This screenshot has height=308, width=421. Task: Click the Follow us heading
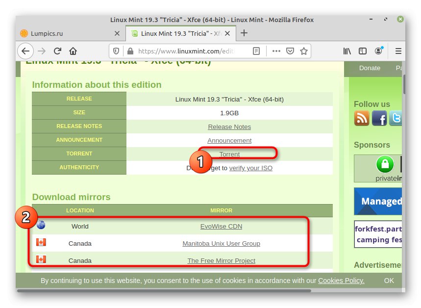[372, 104]
